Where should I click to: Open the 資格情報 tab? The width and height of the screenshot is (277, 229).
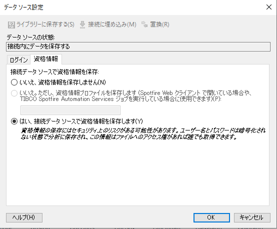pyautogui.click(x=46, y=59)
